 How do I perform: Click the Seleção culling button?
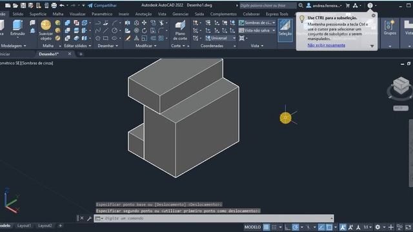pos(285,30)
